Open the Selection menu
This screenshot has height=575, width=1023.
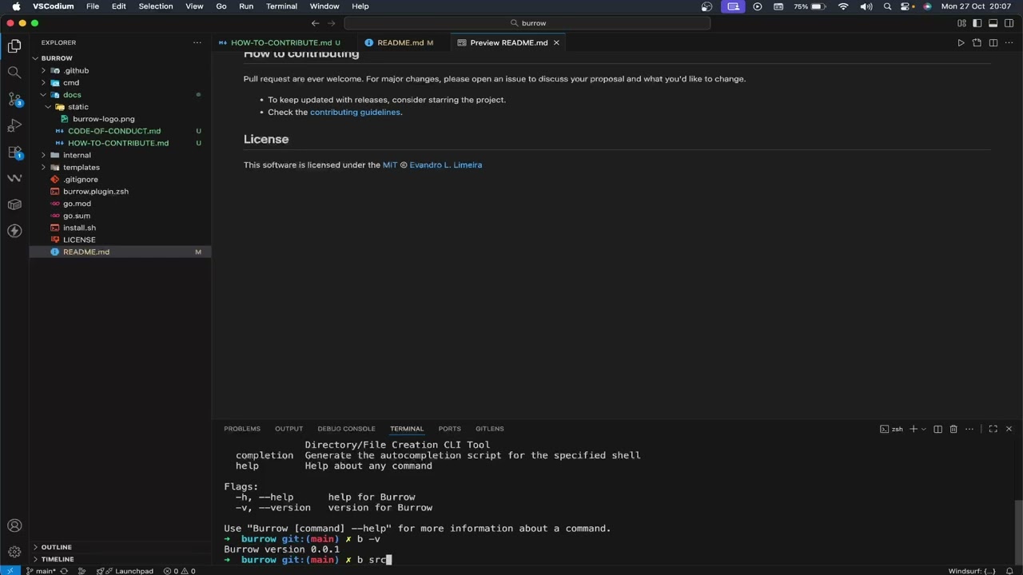pyautogui.click(x=156, y=6)
